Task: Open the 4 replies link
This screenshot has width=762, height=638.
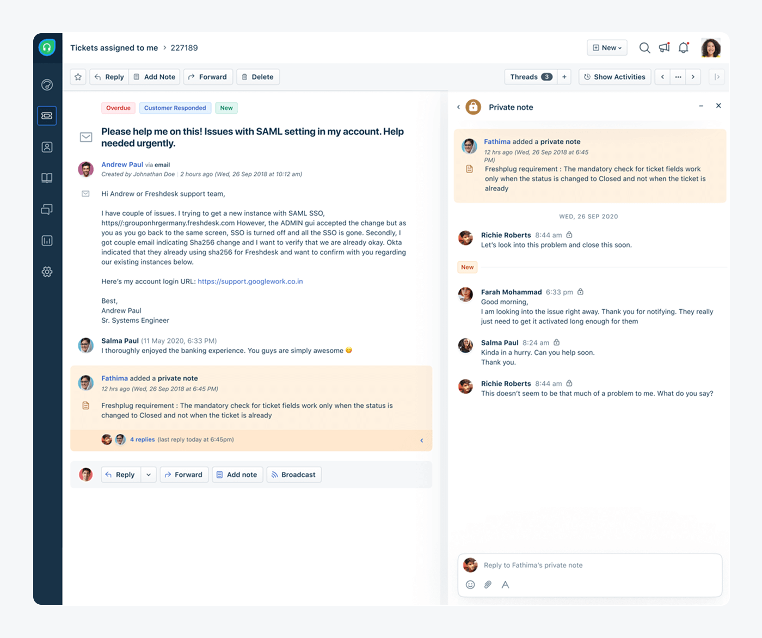Action: [x=142, y=439]
